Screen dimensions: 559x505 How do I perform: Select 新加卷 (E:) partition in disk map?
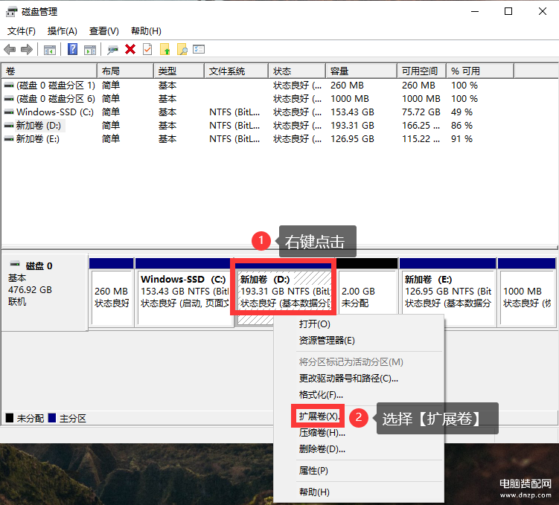pos(447,297)
